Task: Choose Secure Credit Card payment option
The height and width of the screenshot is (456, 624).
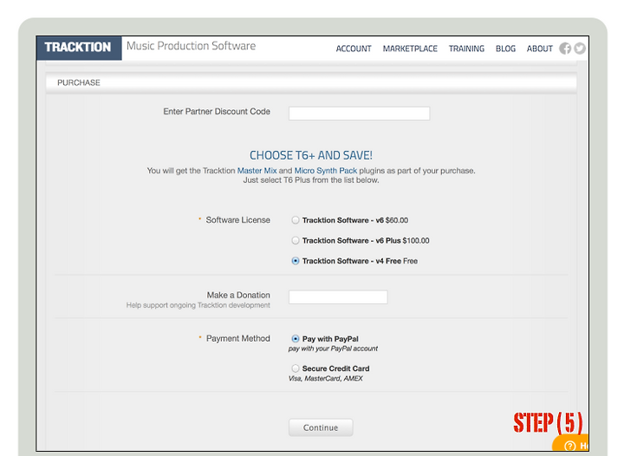Action: pyautogui.click(x=296, y=368)
